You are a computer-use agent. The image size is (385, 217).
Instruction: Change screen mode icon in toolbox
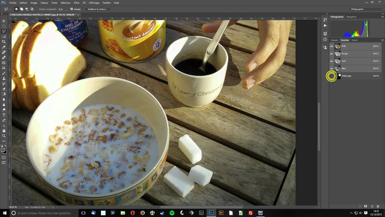(4, 163)
